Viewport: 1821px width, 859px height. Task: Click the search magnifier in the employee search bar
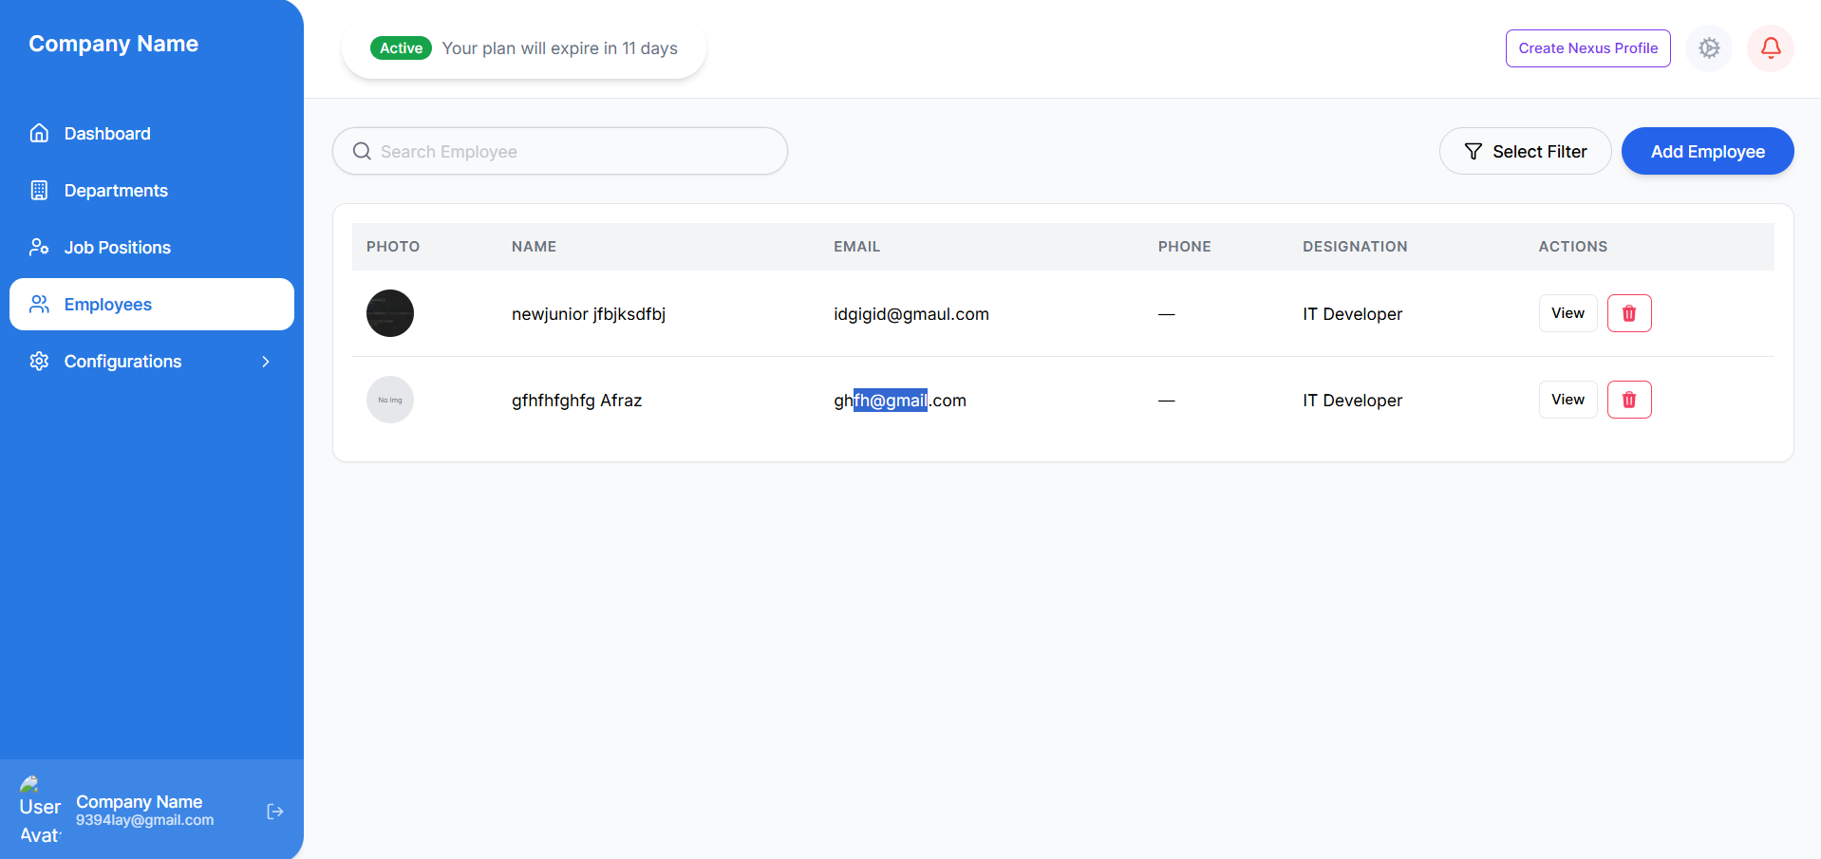click(x=362, y=151)
